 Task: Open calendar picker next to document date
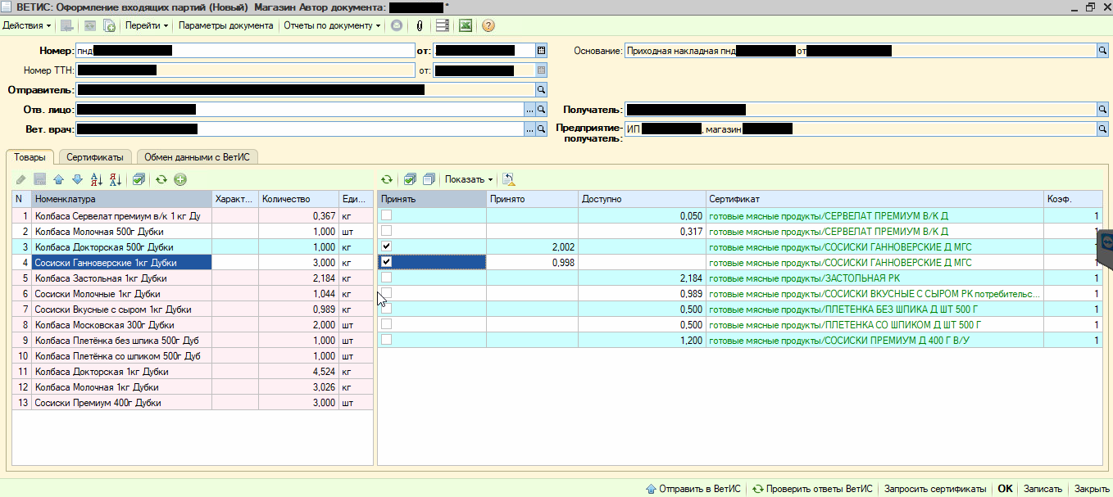[x=541, y=51]
